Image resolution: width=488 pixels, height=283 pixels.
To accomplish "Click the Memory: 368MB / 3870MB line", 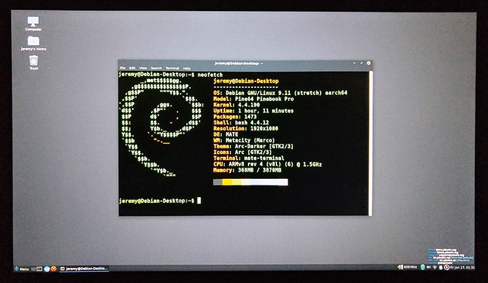I will pos(247,170).
